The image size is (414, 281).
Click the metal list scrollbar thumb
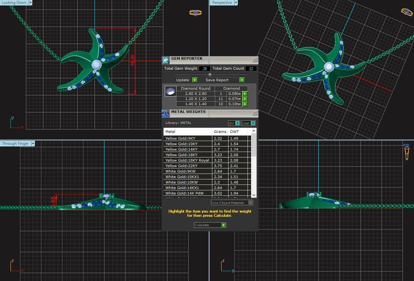[254, 145]
